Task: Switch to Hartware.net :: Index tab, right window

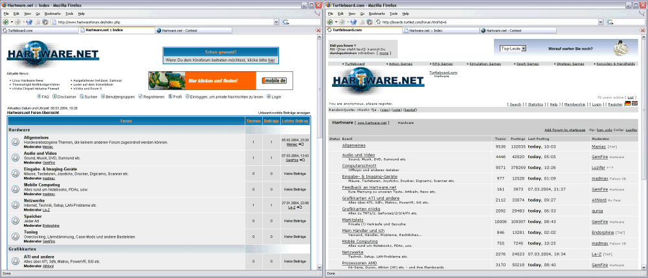Action: coord(440,30)
